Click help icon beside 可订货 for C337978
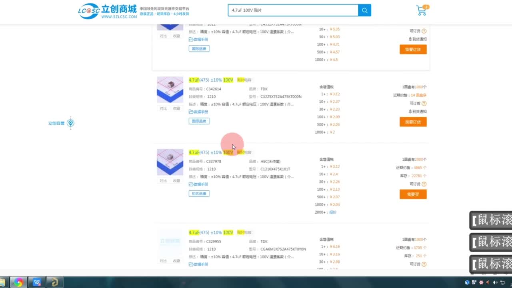The image size is (512, 288). tap(424, 184)
